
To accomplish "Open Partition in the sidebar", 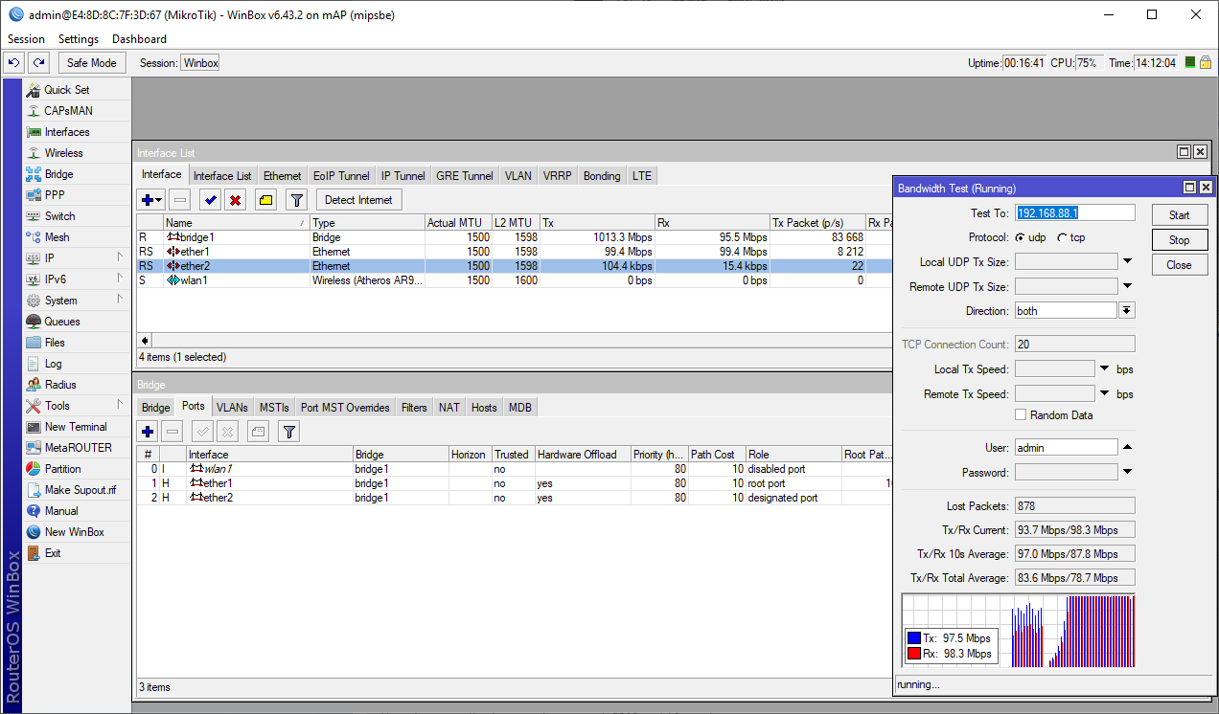I will click(63, 469).
